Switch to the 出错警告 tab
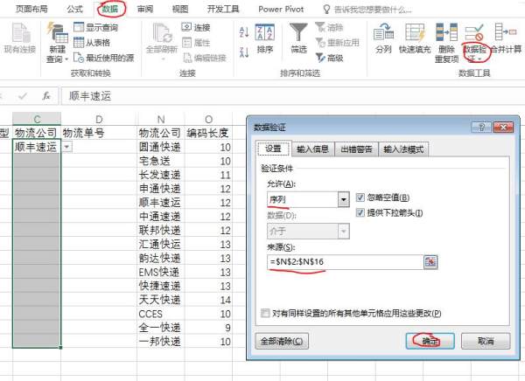The height and width of the screenshot is (381, 525). 356,149
